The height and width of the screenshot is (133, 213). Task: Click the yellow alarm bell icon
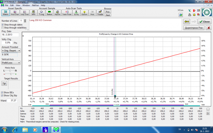194,15
